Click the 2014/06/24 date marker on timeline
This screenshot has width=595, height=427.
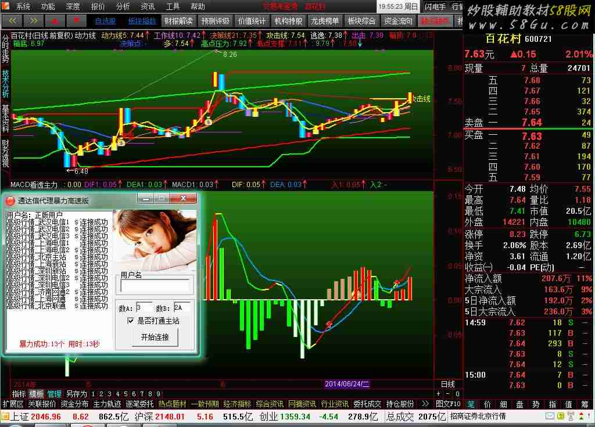347,384
